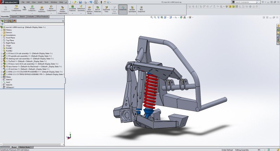Open the Insert menu

click(40, 2)
